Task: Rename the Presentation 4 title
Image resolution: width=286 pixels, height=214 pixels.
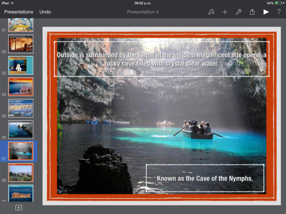Action: tap(143, 12)
